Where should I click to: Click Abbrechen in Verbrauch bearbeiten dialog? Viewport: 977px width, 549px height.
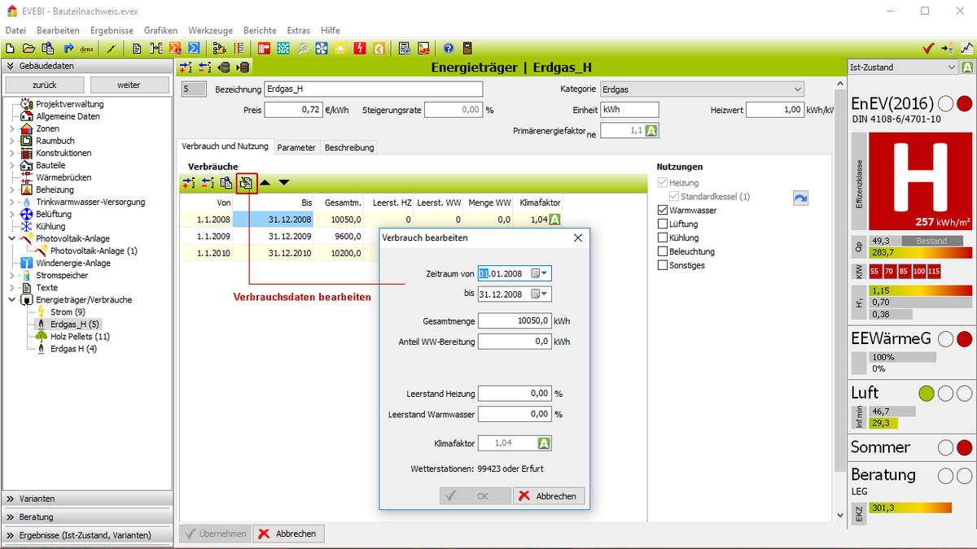click(x=549, y=496)
